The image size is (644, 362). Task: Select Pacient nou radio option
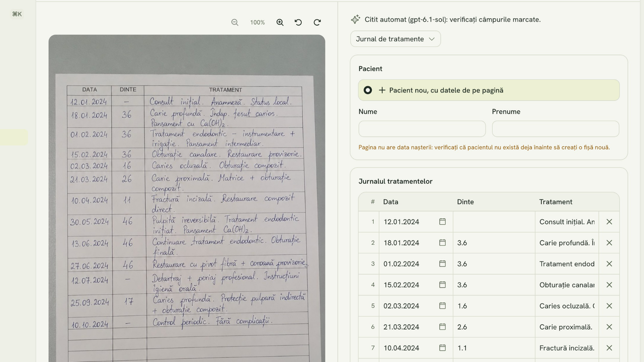click(x=368, y=90)
